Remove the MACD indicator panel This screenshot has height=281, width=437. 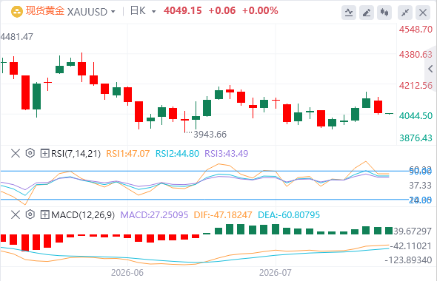(x=16, y=214)
